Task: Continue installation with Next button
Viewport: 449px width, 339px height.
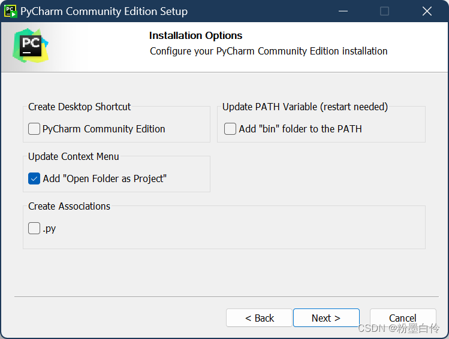Action: [x=326, y=318]
